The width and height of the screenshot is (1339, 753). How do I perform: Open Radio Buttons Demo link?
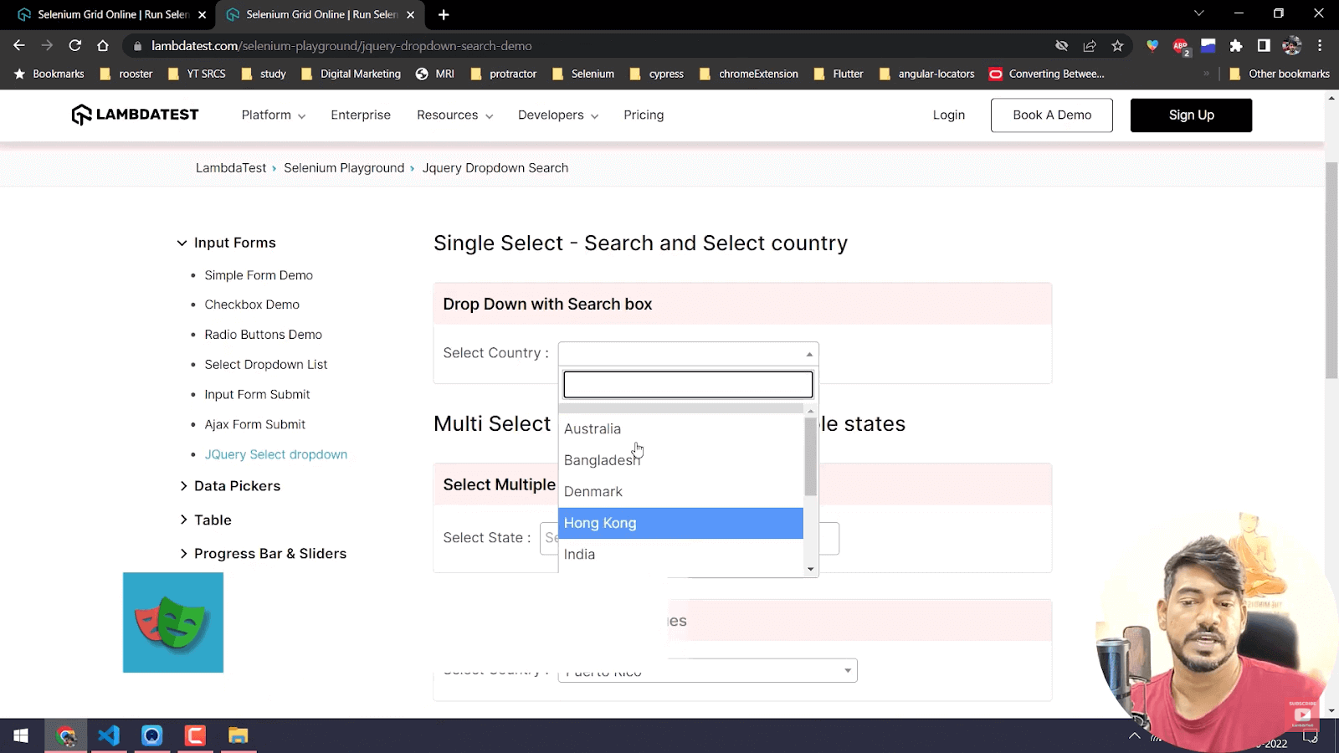[263, 335]
